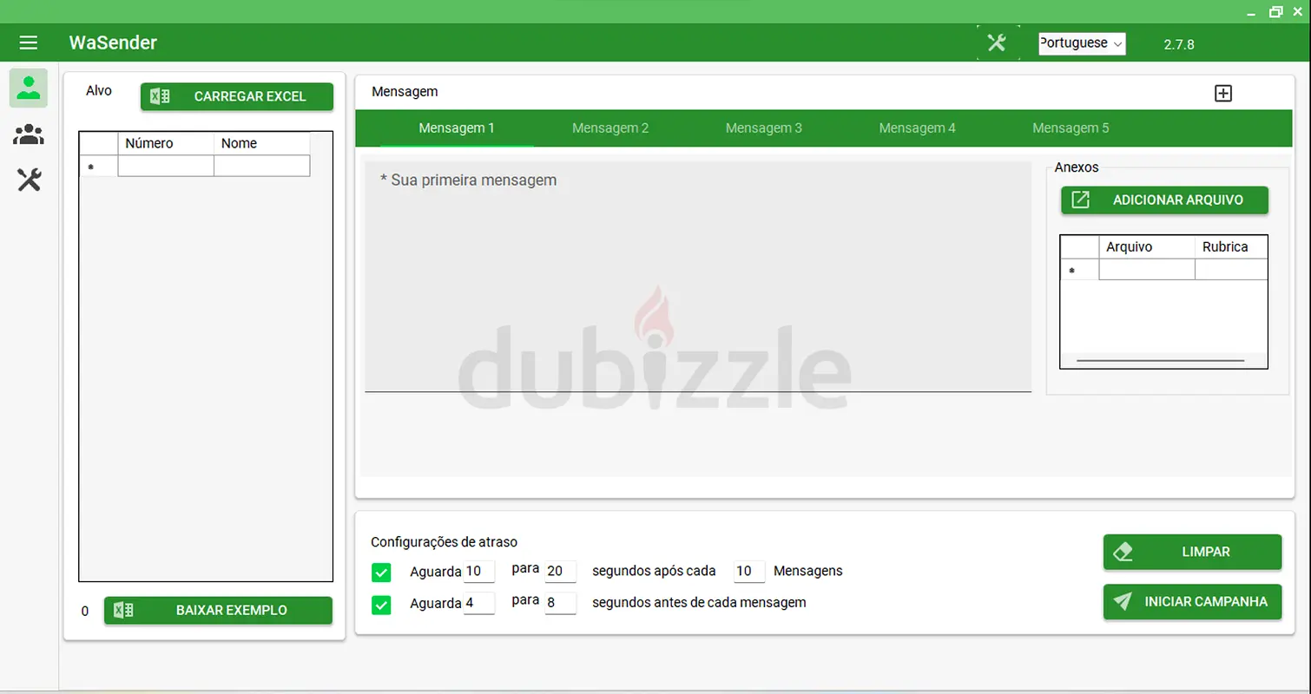This screenshot has width=1311, height=694.
Task: Open the group contacts sidebar icon
Action: [x=29, y=134]
